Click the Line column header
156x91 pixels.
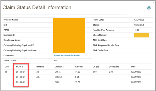point(7,67)
